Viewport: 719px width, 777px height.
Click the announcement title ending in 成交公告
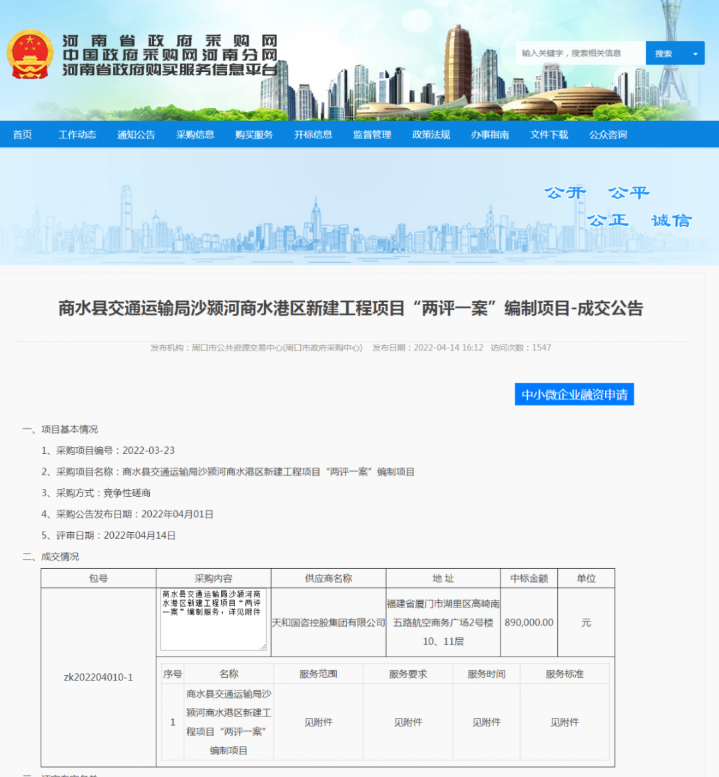pos(351,308)
